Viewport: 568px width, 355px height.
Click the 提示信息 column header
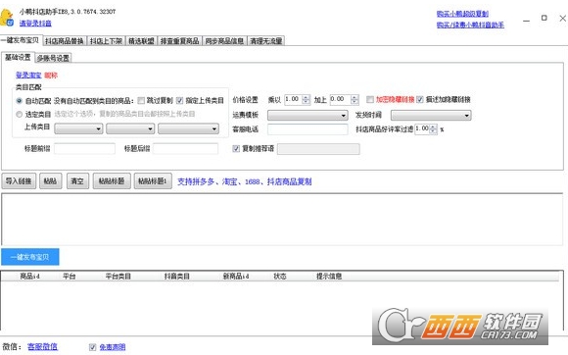(x=329, y=277)
